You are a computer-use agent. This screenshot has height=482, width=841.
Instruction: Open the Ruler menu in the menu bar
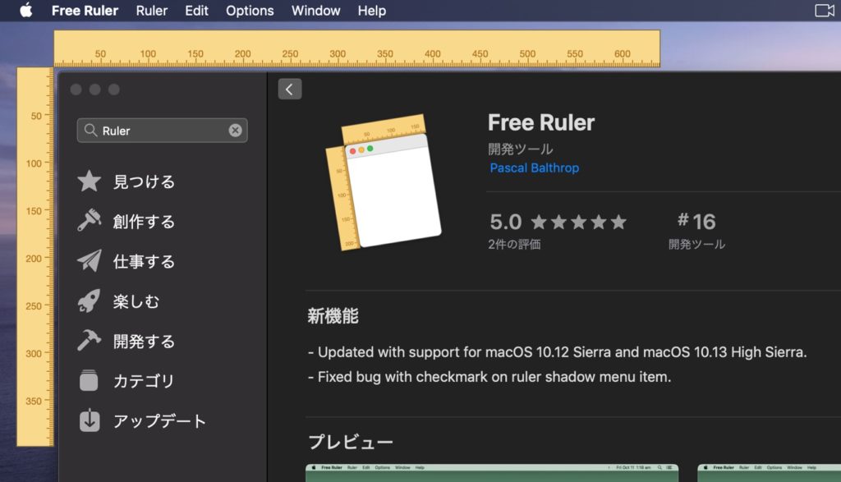[x=151, y=11]
